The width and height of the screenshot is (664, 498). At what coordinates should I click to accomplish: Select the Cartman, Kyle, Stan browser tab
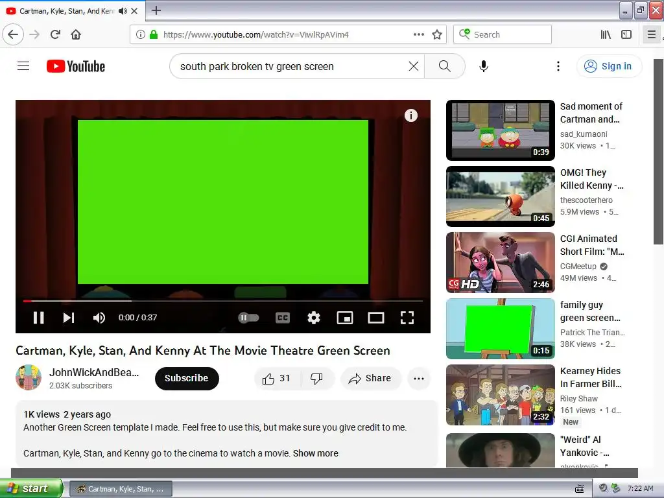coord(67,11)
